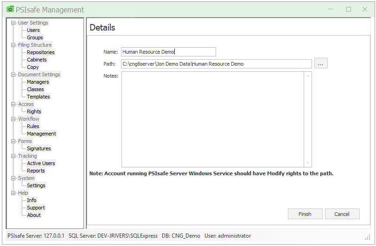The height and width of the screenshot is (246, 376).
Task: Select the Tracking heading
Action: point(27,156)
